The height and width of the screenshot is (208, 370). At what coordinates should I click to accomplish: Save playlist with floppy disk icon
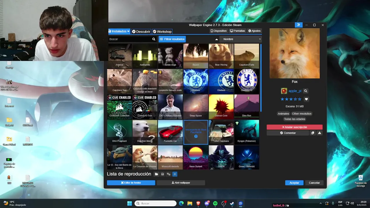coord(162,174)
